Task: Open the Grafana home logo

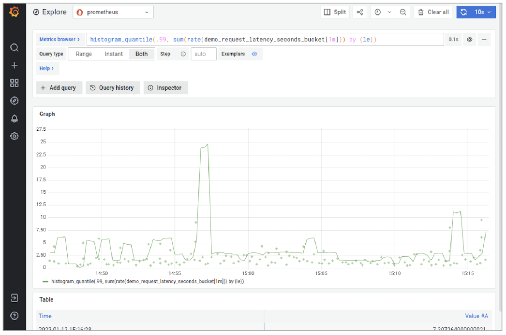Action: (x=14, y=12)
